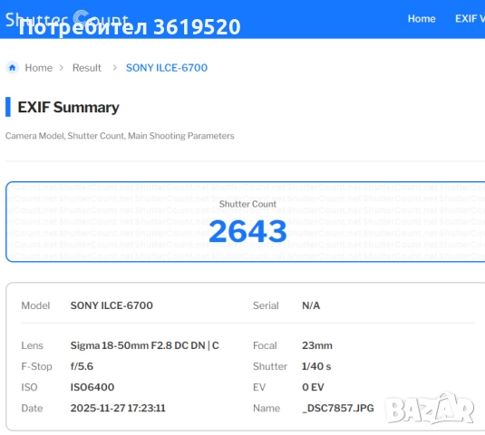Click the file name _DSC7857.JPG
Image resolution: width=485 pixels, height=435 pixels.
338,408
